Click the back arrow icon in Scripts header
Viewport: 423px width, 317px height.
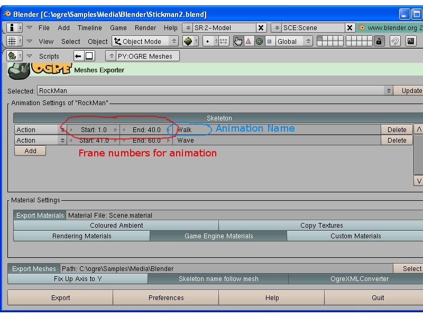pyautogui.click(x=78, y=56)
